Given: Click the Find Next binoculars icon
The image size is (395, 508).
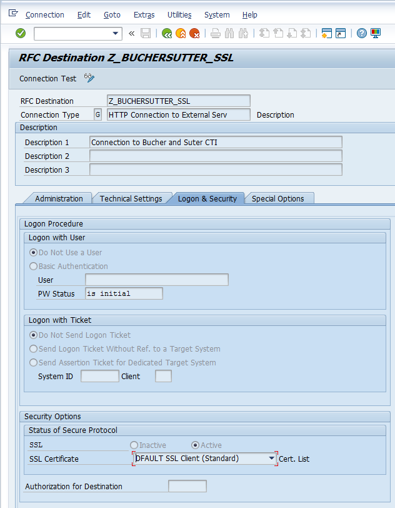Looking at the screenshot, I should pyautogui.click(x=243, y=33).
